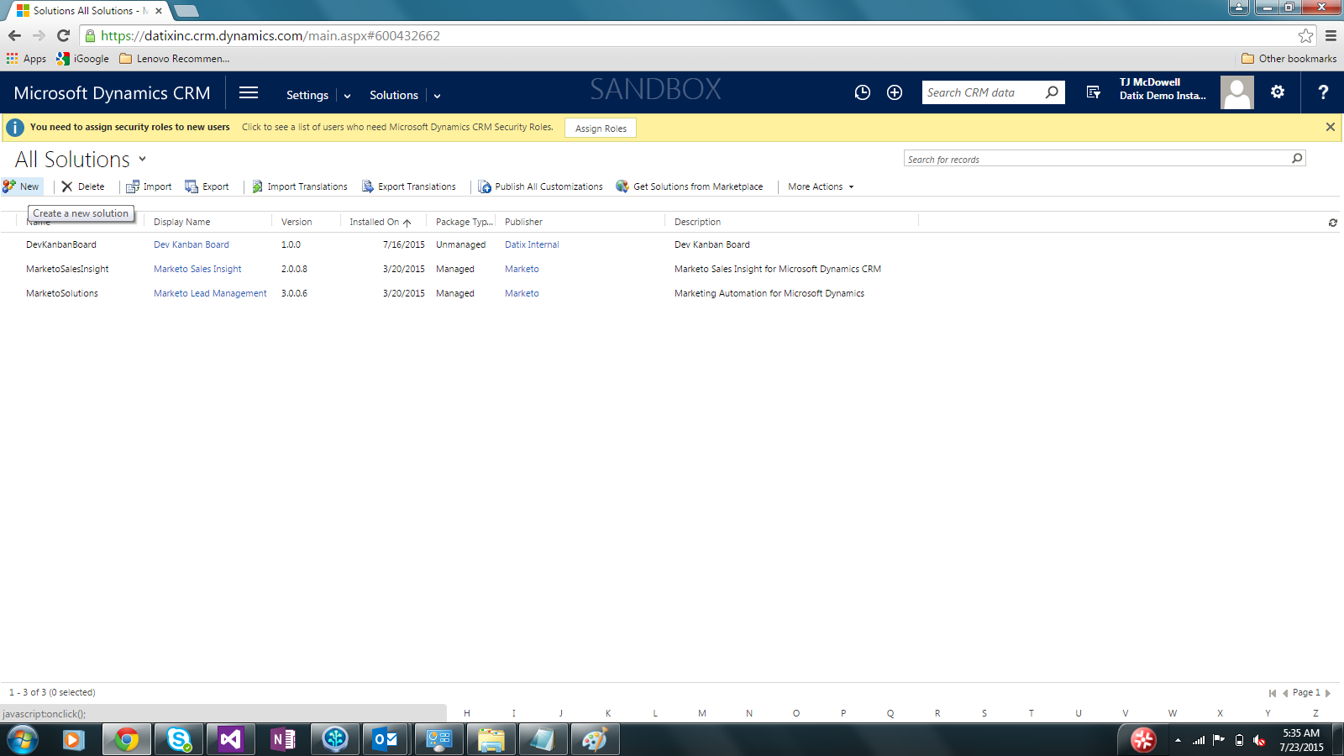Open Chrome menu button
Viewport: 1344px width, 756px height.
tap(1331, 35)
